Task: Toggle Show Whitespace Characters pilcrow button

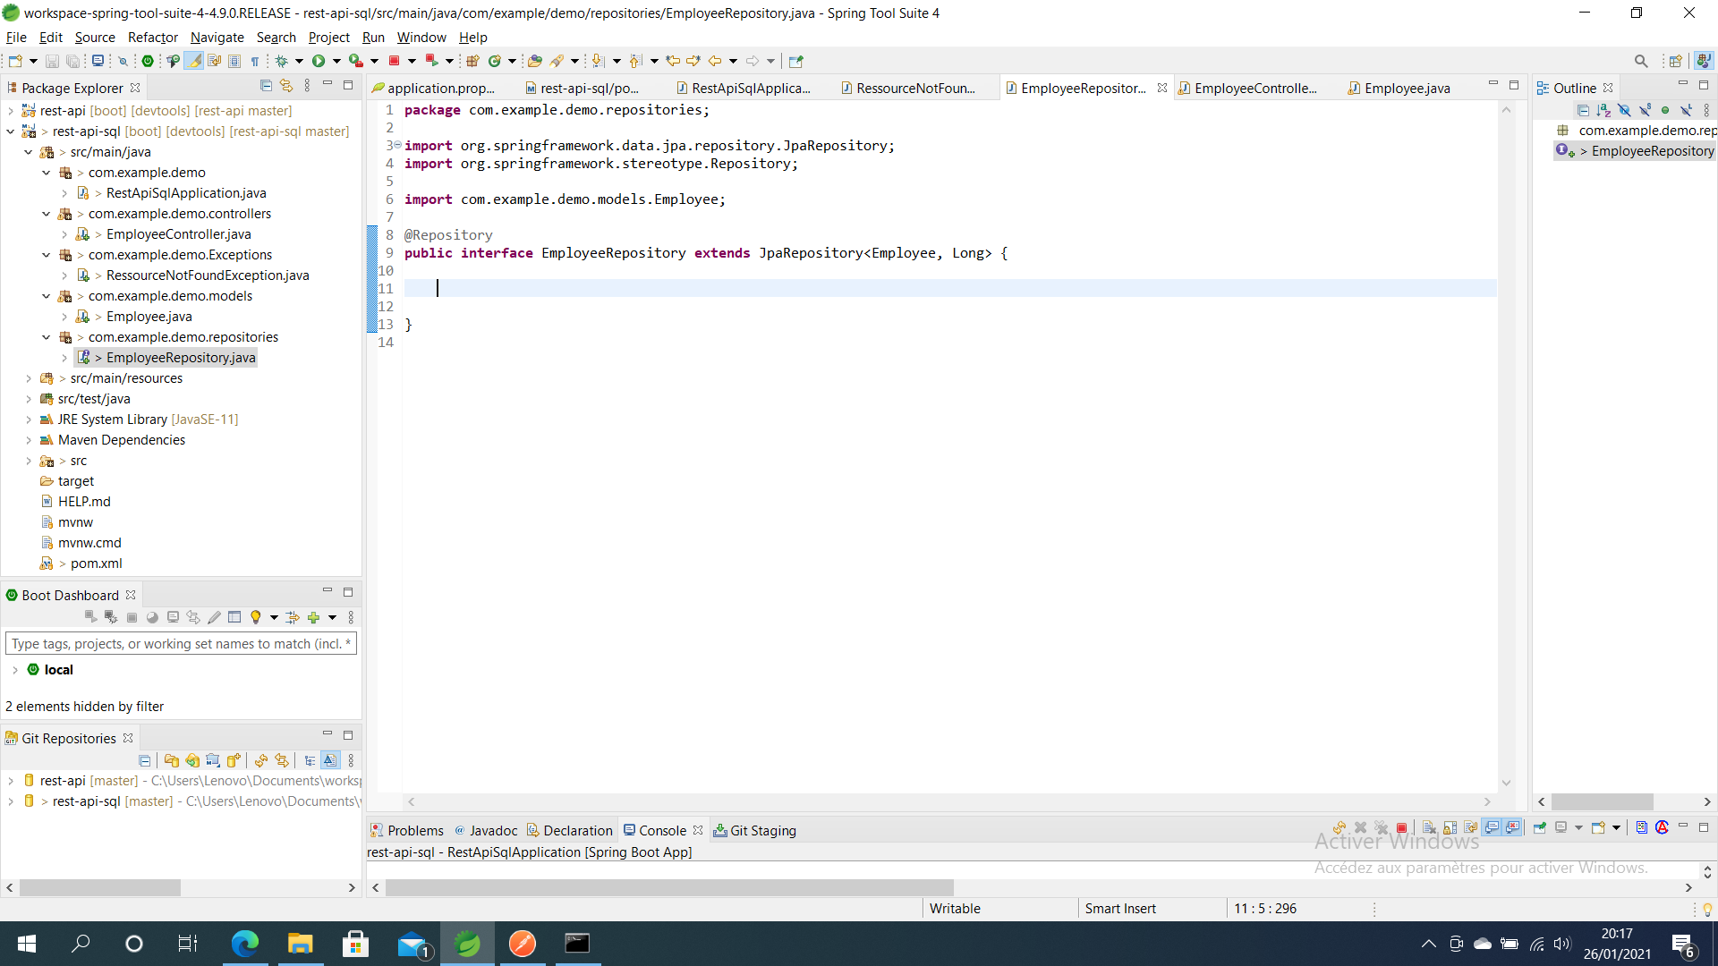Action: (255, 61)
